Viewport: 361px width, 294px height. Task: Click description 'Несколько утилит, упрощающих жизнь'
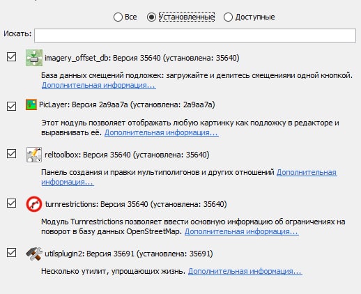coord(114,271)
